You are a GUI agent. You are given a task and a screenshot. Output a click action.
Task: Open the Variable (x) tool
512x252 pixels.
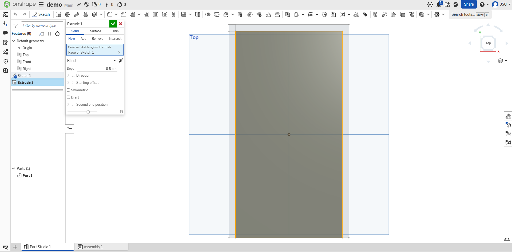pyautogui.click(x=342, y=14)
